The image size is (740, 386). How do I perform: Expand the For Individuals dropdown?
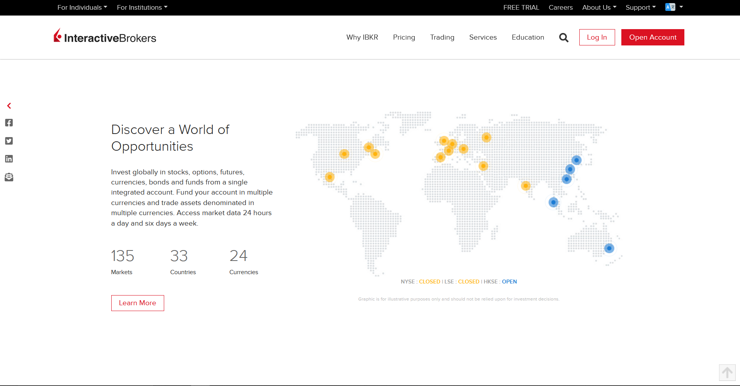[82, 7]
